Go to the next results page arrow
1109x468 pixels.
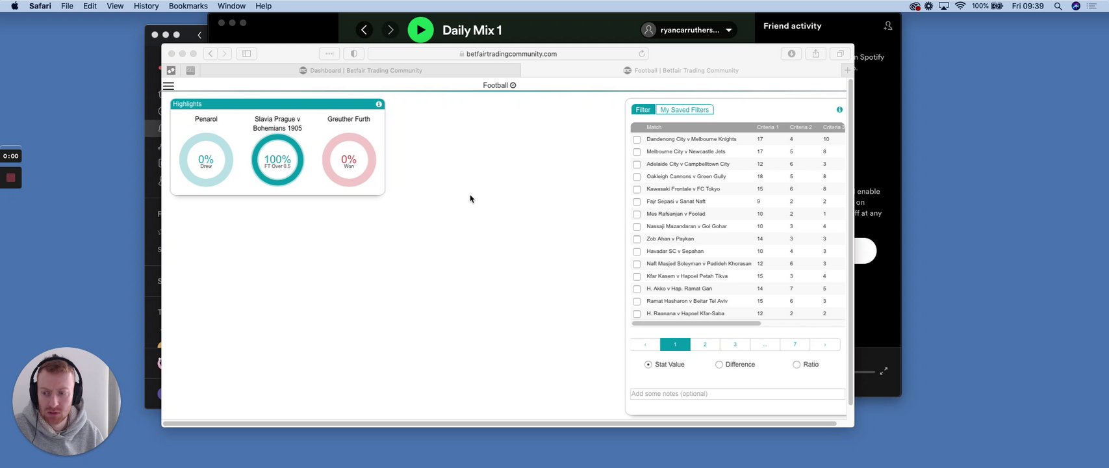coord(825,344)
